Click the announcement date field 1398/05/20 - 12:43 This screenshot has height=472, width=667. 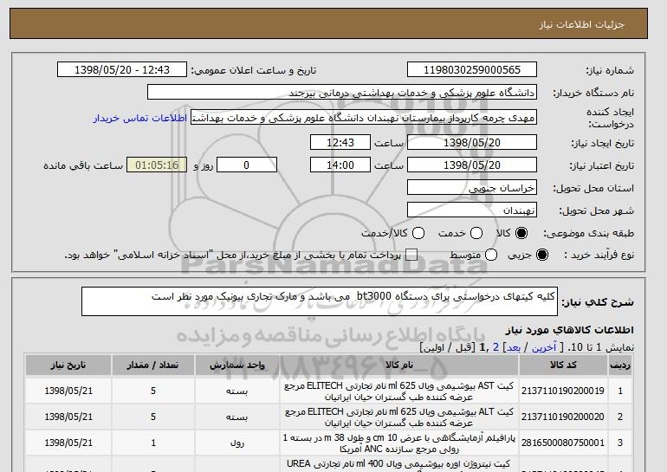pos(122,70)
